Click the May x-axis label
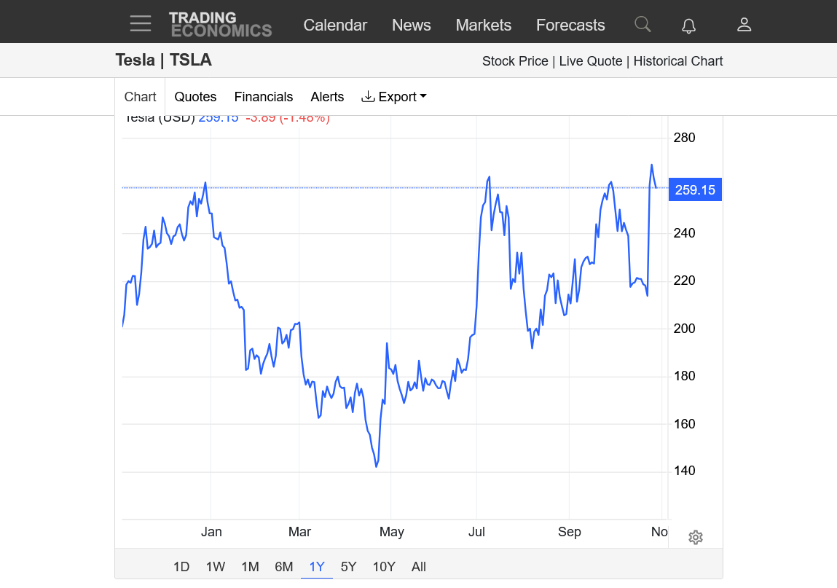The height and width of the screenshot is (588, 837). tap(392, 532)
